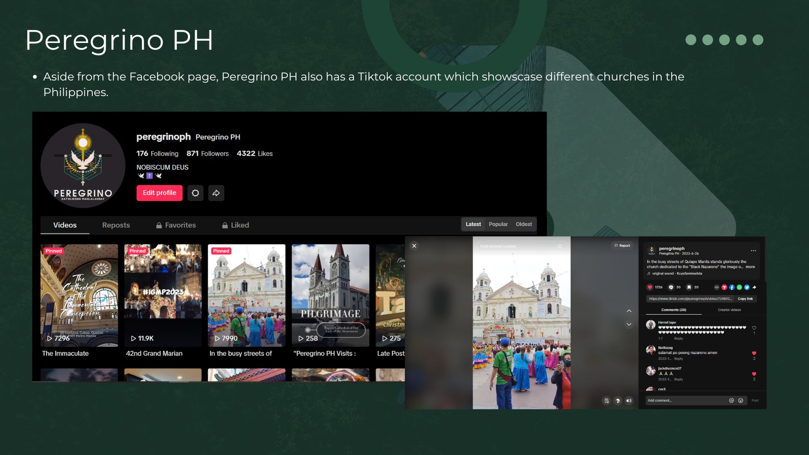809x455 pixels.
Task: Open comments via the speech bubble icon
Action: tap(671, 287)
